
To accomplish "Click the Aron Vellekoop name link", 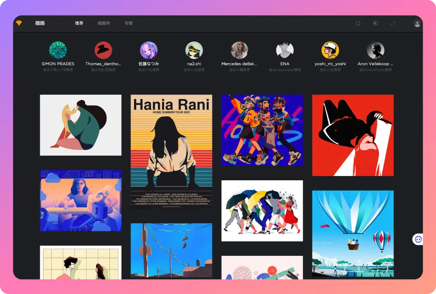I will point(375,64).
